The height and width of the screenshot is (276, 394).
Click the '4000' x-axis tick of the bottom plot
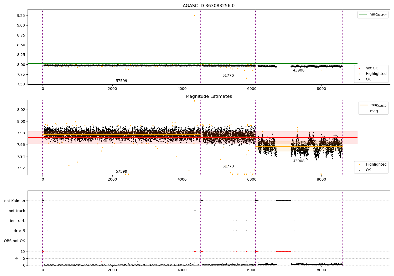pos(182,270)
